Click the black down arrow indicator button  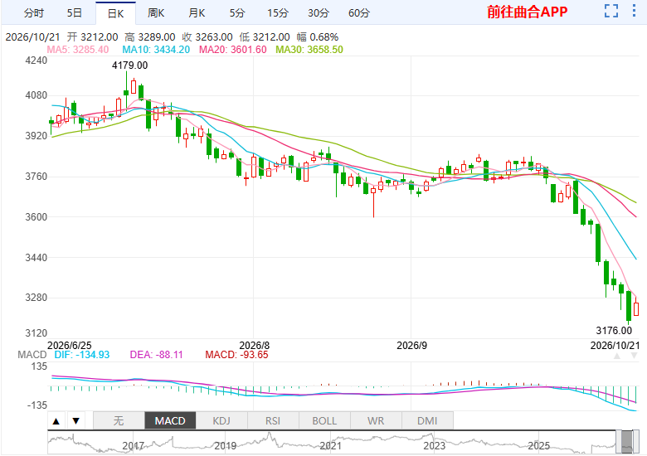tap(76, 421)
